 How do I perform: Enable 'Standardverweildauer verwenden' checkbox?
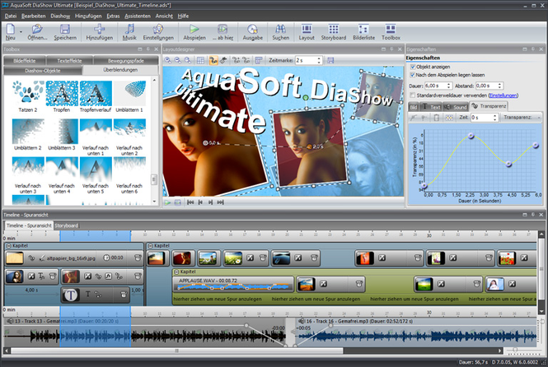413,95
